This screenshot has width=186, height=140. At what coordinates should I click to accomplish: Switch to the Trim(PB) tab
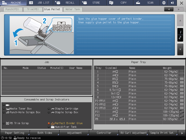pyautogui.click(x=33, y=9)
